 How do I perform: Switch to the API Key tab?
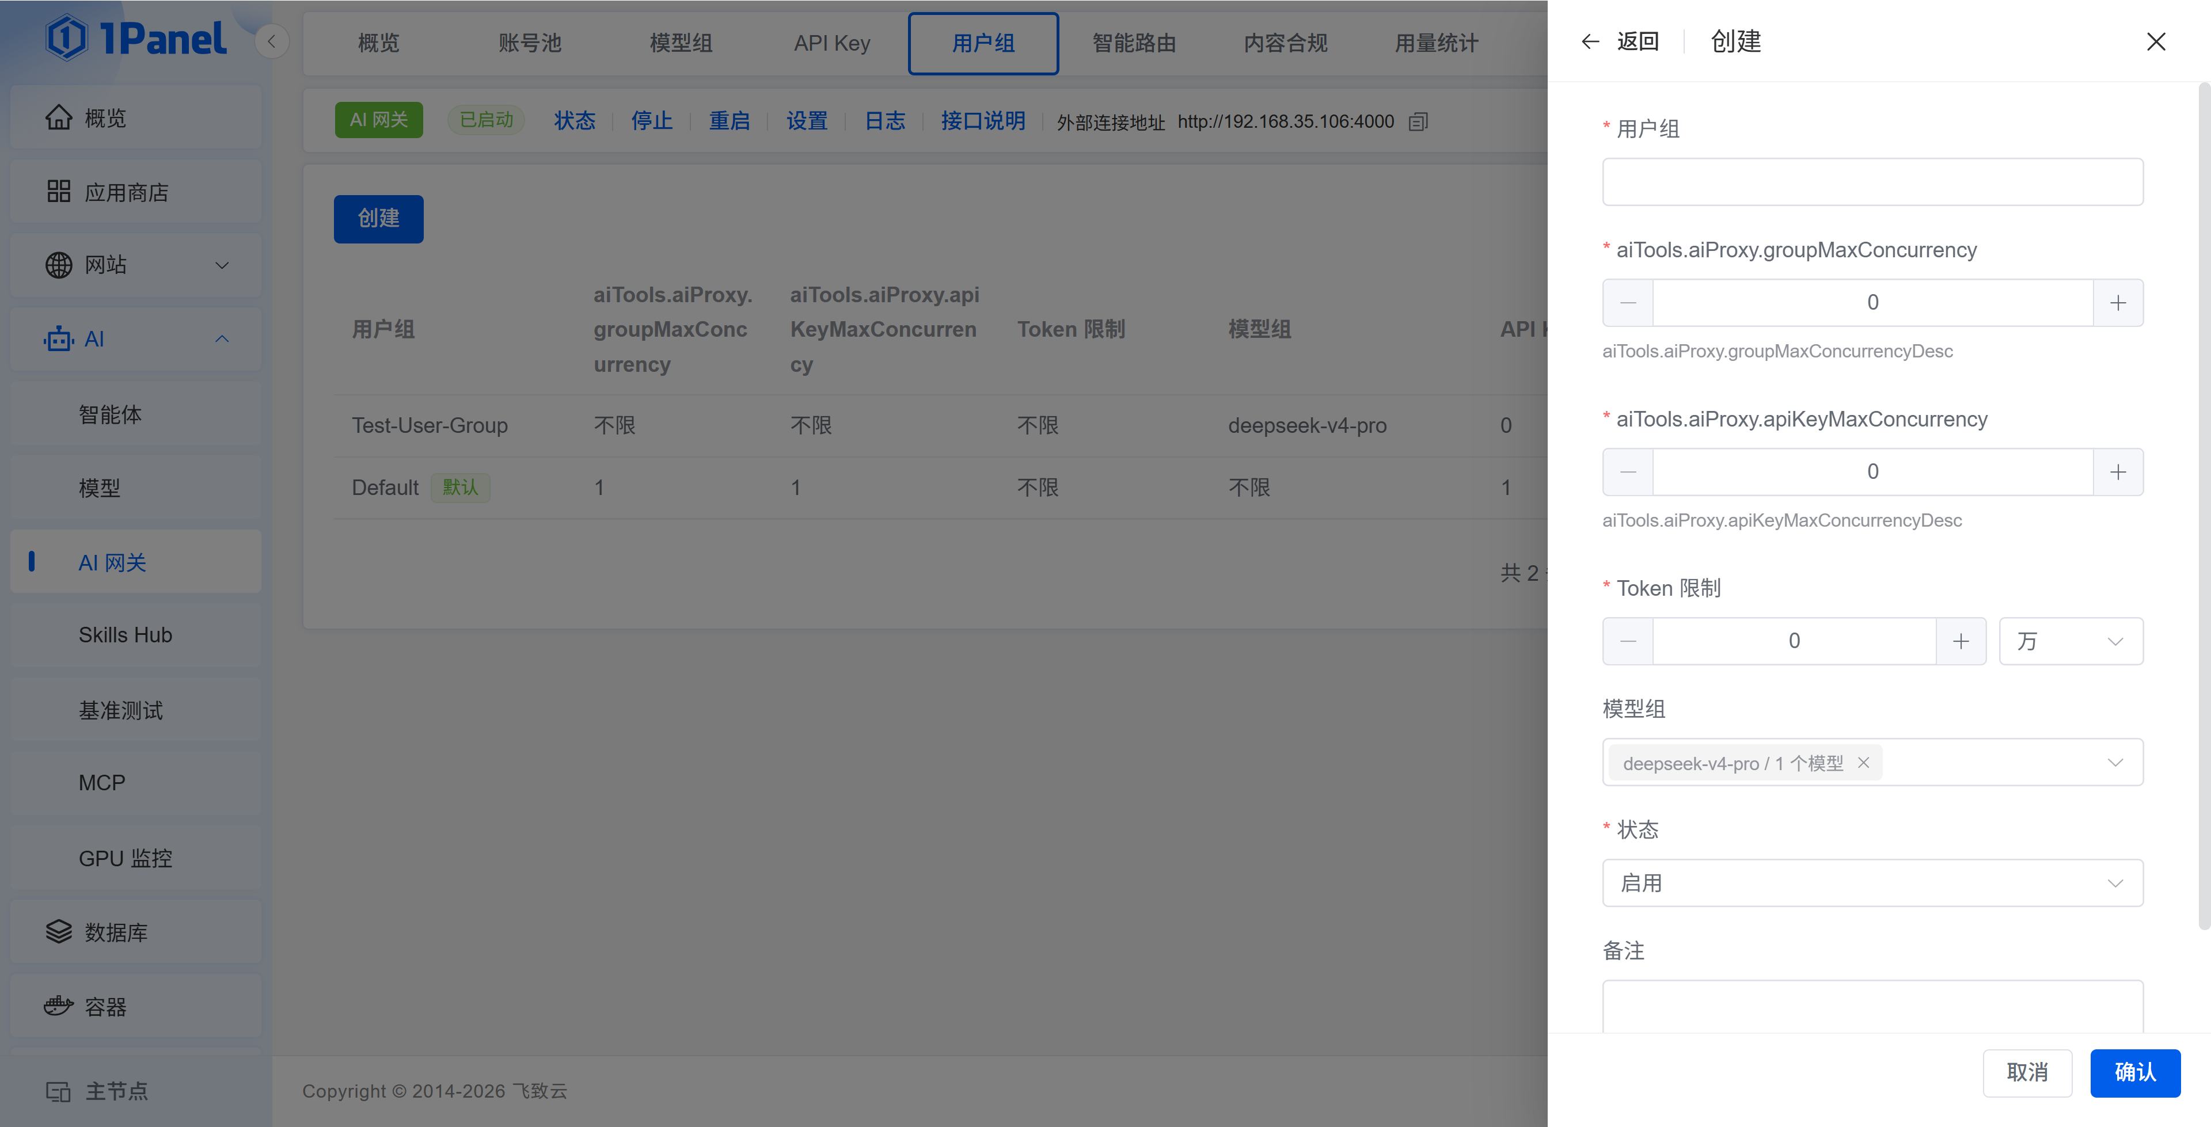[x=831, y=43]
